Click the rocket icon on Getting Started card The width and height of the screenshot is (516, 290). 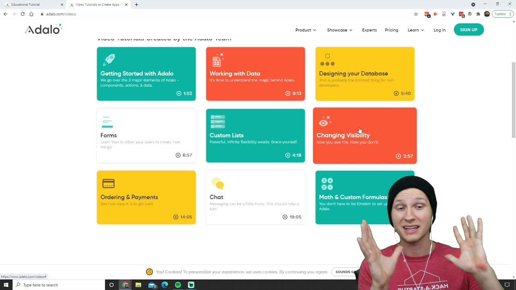click(109, 60)
